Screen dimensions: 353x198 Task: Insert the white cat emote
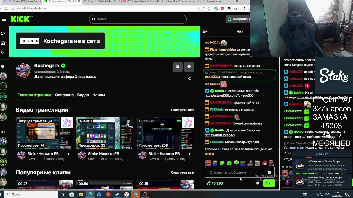click(257, 163)
